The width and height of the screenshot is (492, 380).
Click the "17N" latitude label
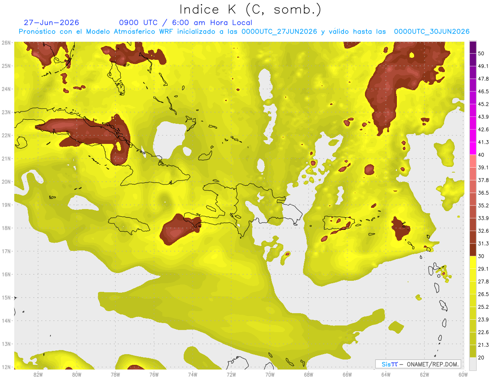(6, 251)
